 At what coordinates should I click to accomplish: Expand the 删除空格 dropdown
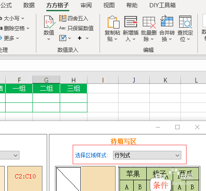[x=28, y=28]
